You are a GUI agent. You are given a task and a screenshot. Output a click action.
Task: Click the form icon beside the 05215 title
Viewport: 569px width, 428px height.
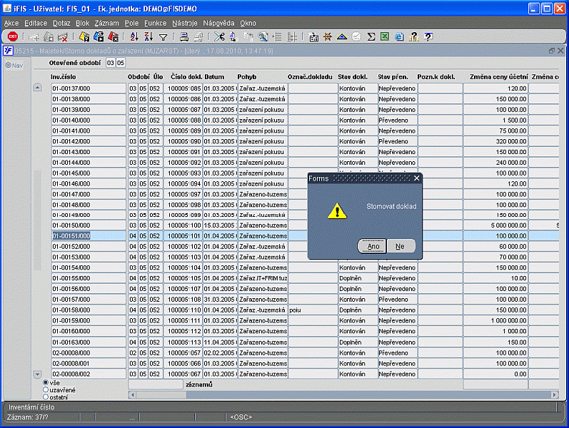(8, 51)
